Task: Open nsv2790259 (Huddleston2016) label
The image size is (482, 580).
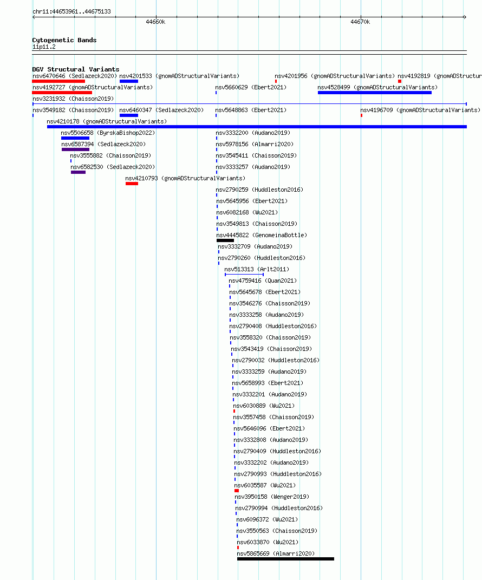Action: pos(259,190)
